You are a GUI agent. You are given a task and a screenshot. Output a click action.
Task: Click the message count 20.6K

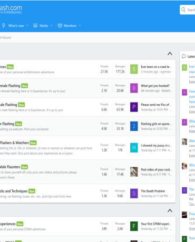120,90
